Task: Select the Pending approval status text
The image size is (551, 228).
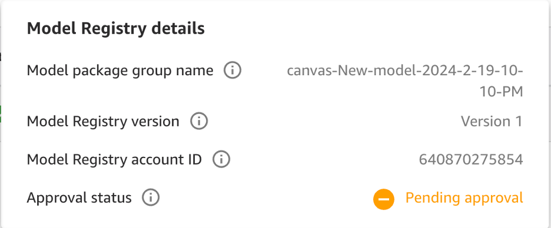Action: click(x=464, y=198)
